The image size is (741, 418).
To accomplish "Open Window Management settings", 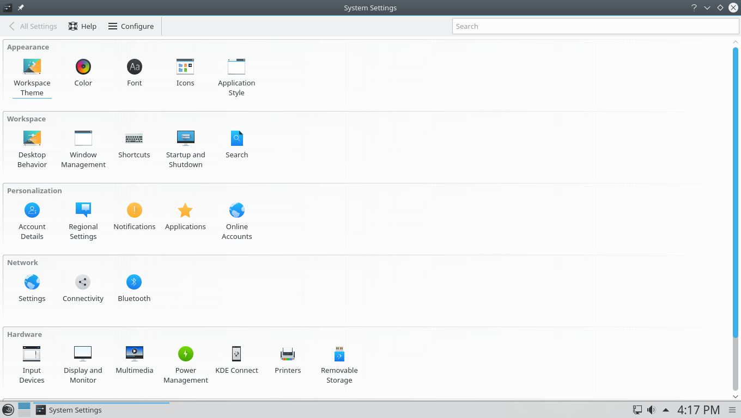I will point(83,149).
